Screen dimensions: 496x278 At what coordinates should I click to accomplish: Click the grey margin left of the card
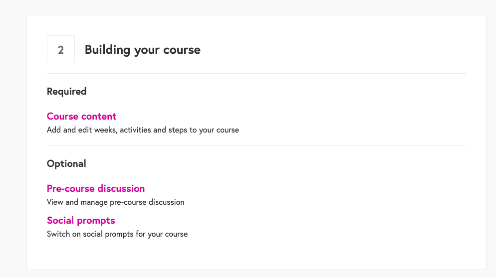[13, 139]
